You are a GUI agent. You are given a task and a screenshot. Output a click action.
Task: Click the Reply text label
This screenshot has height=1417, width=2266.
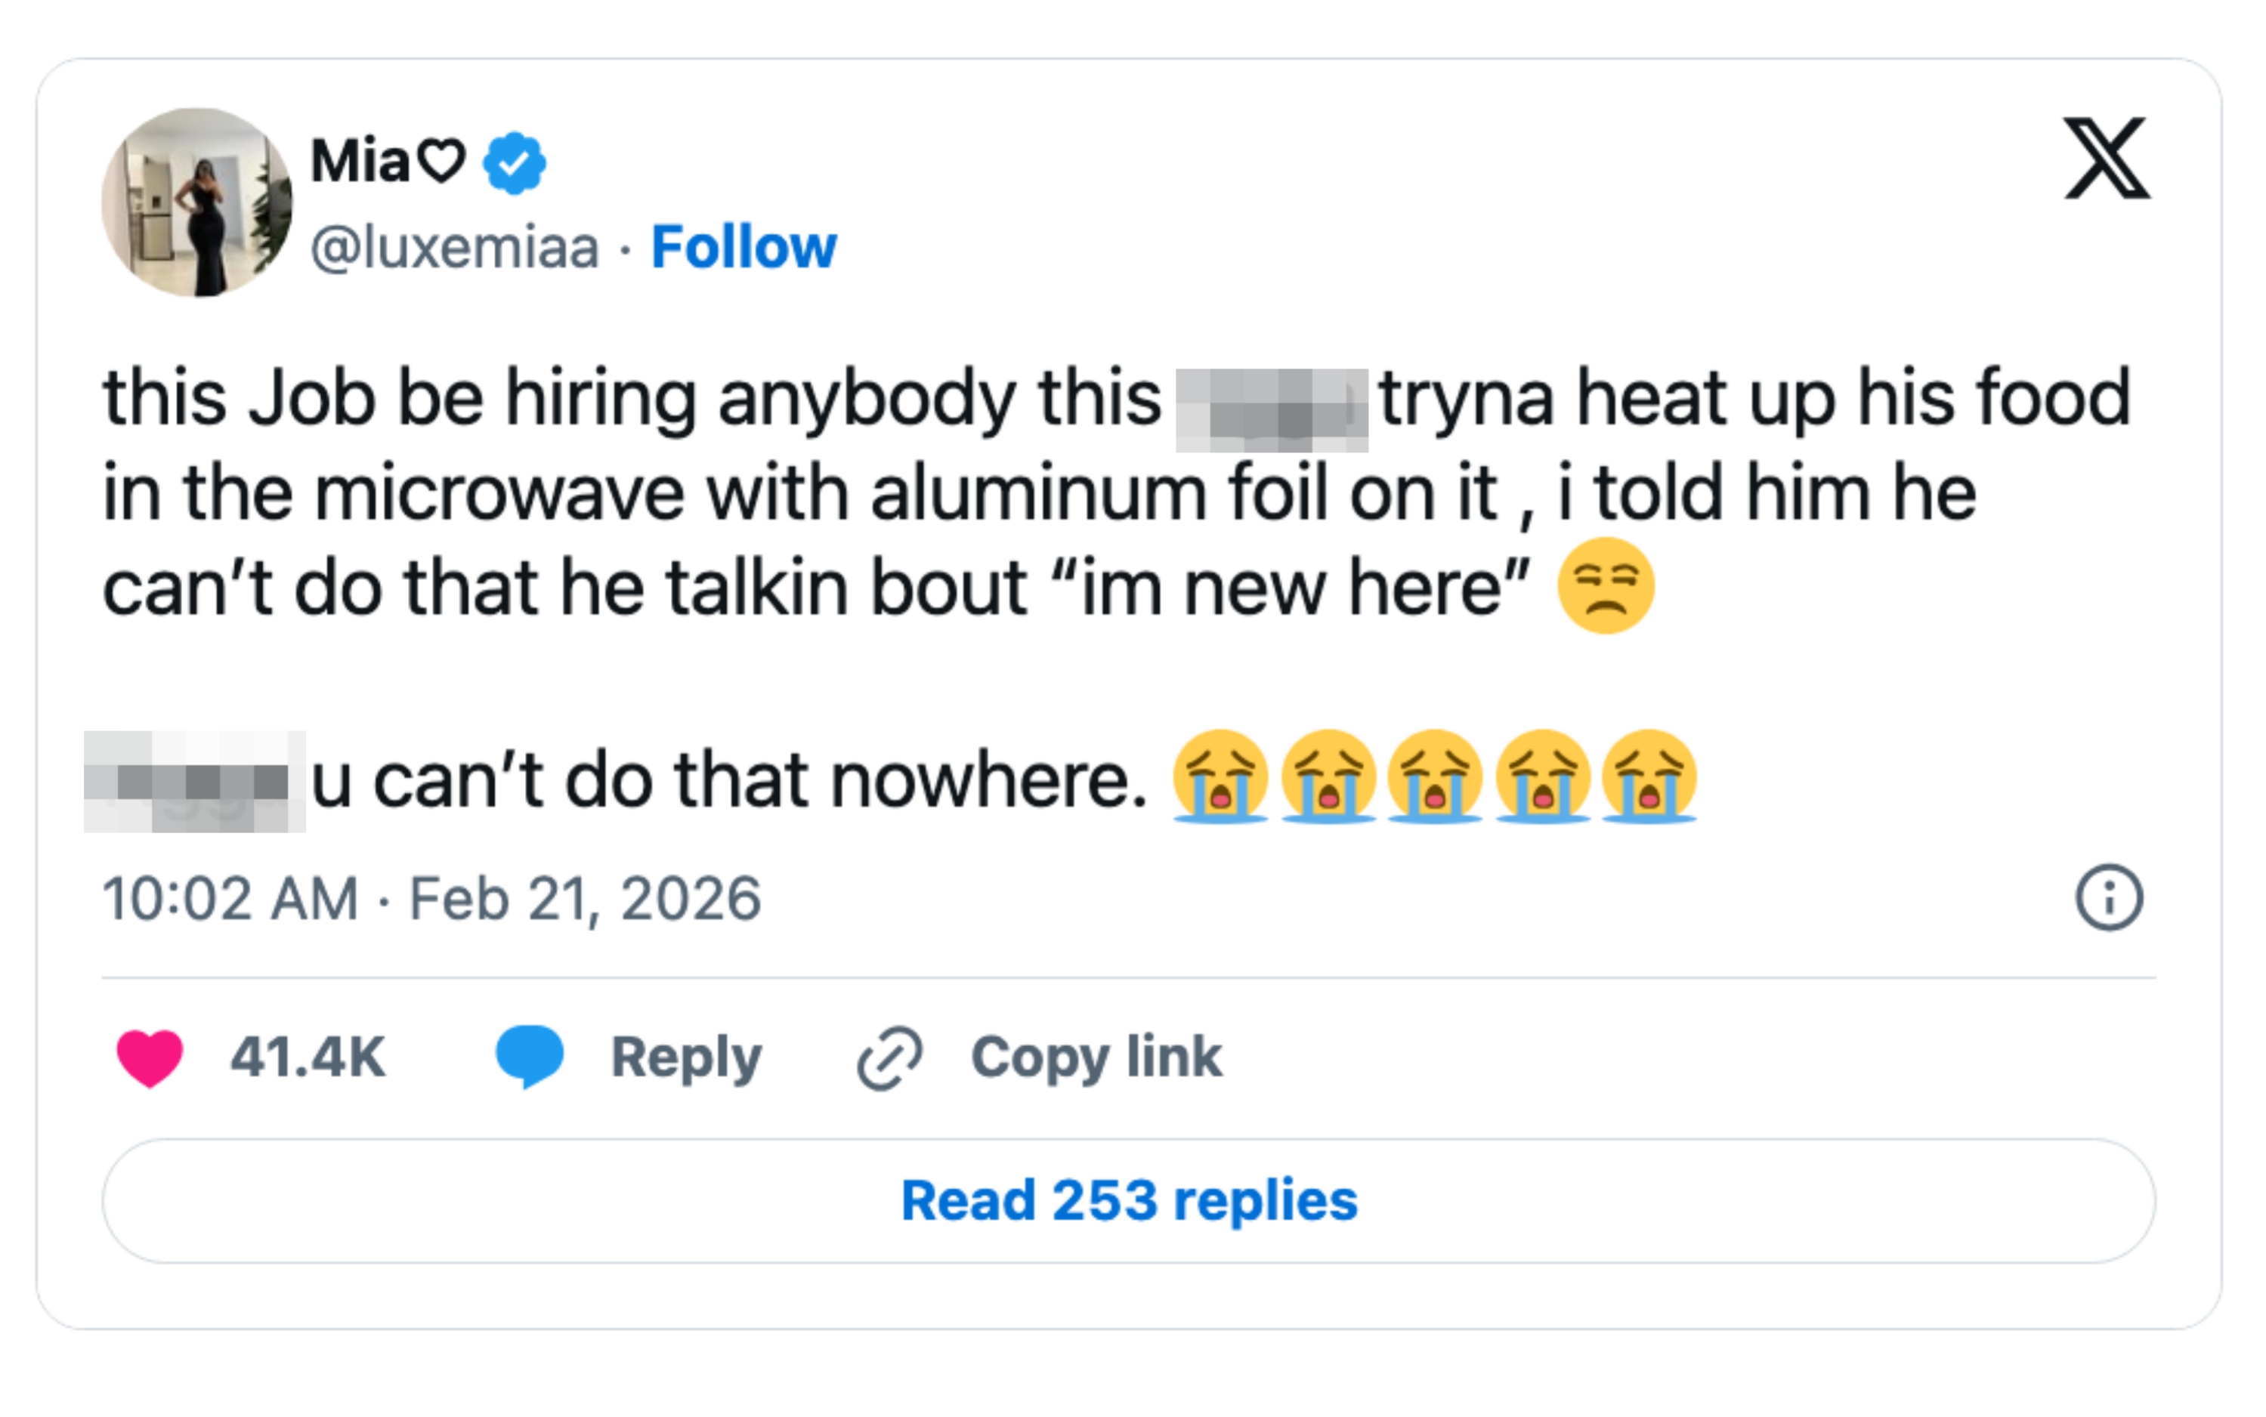[686, 1057]
